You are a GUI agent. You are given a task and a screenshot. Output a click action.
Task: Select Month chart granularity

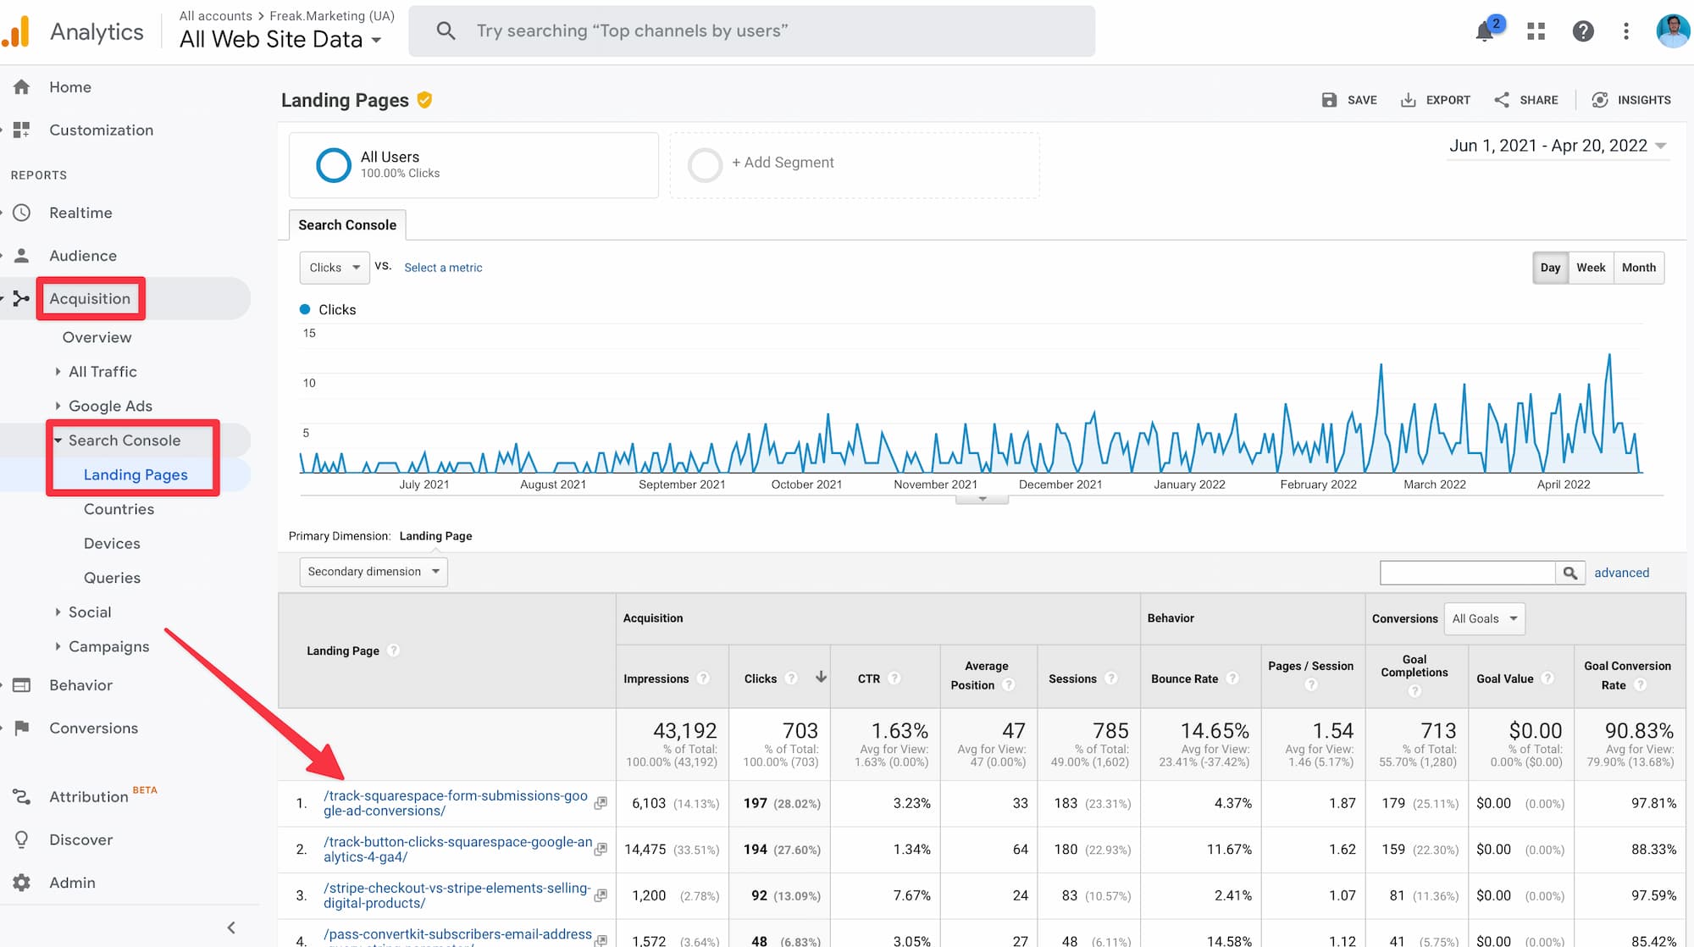click(x=1638, y=268)
